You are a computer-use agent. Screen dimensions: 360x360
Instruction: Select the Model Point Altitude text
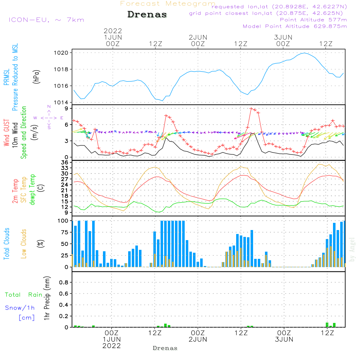pyautogui.click(x=295, y=26)
